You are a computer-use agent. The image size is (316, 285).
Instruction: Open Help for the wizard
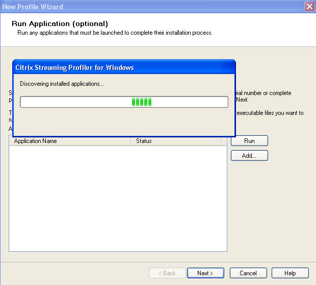(x=290, y=273)
